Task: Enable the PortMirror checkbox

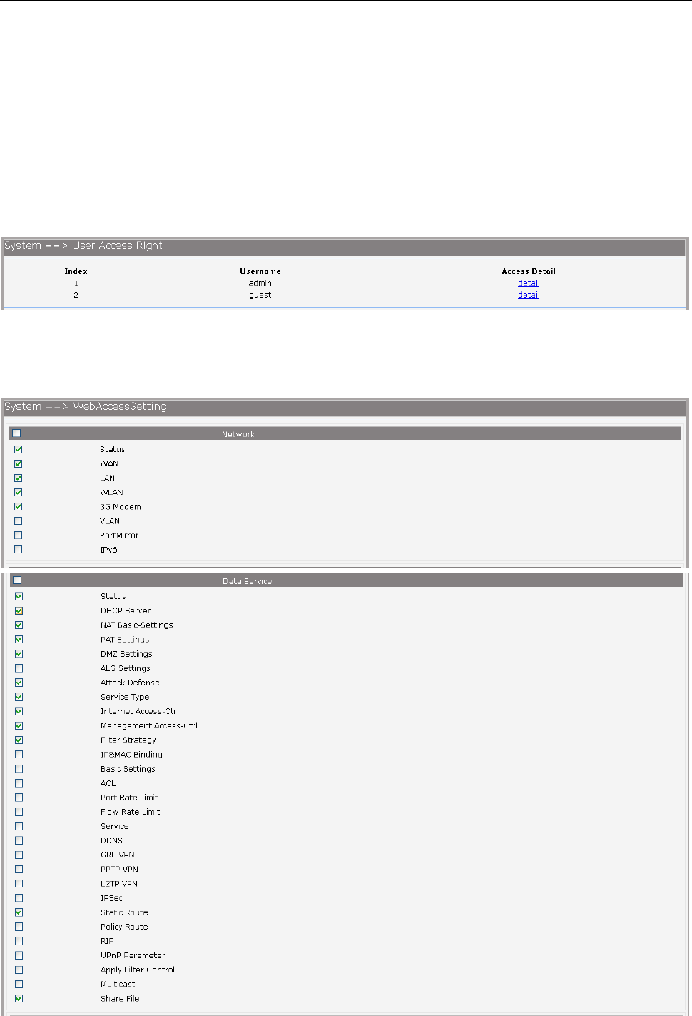Action: (19, 535)
